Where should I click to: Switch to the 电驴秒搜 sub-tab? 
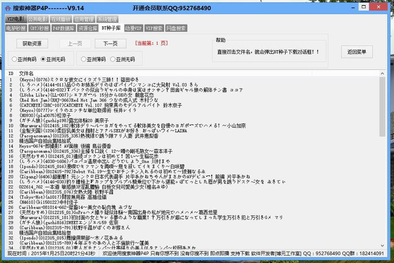[x=16, y=28]
